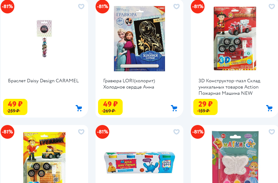The image size is (278, 183).
Task: Open 3D Конструктор-пазл Пожарная Машина link
Action: 229,87
